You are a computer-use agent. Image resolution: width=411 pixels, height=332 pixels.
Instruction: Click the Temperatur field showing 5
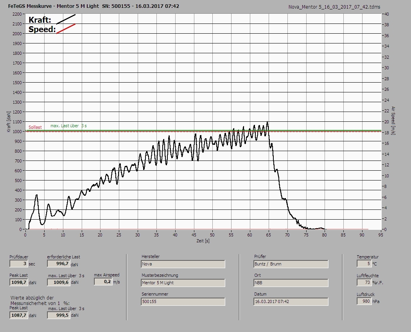click(x=364, y=263)
